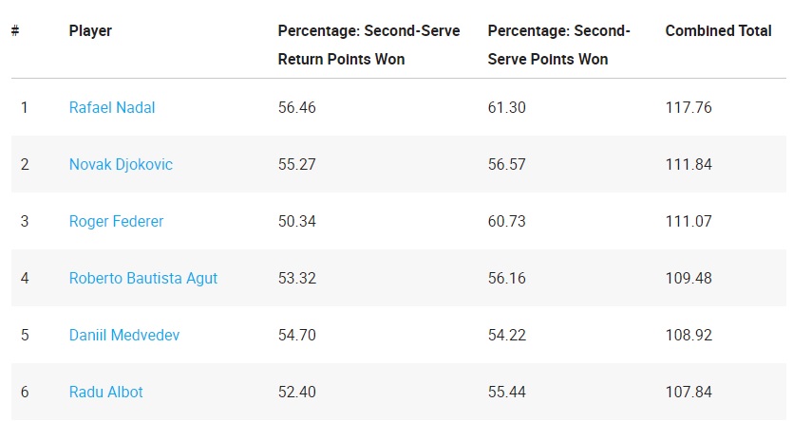
Task: Select the Roberto Bautista Agut link
Action: pos(143,278)
